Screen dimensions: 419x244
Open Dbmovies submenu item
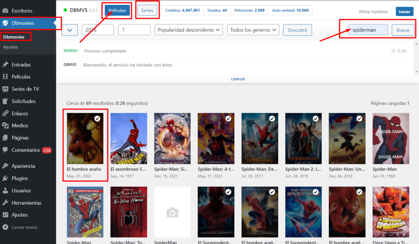coord(14,37)
